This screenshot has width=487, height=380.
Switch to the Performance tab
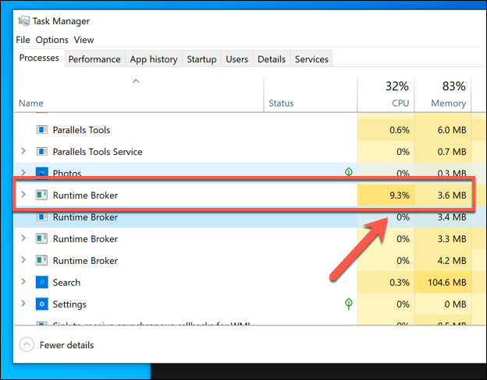[x=94, y=59]
